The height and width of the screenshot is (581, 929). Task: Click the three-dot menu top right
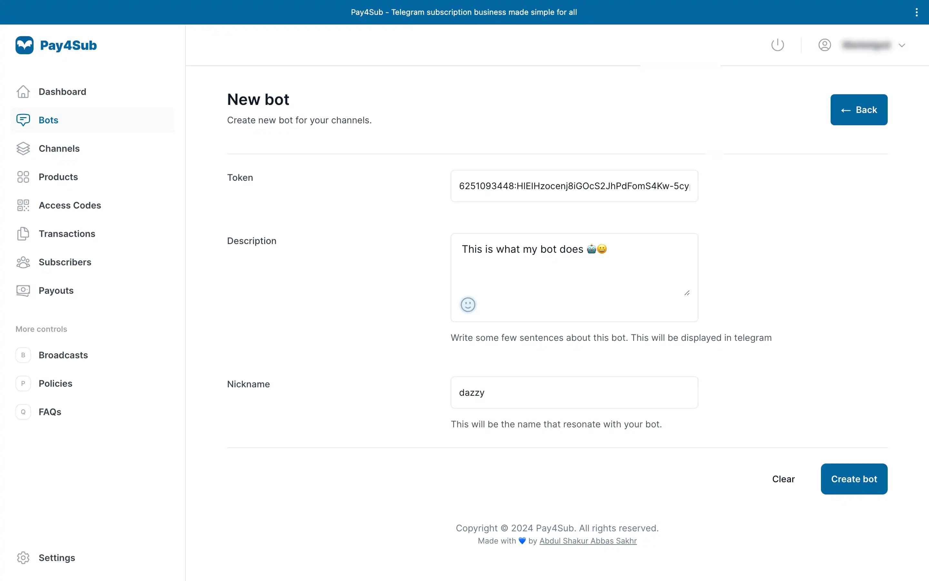click(916, 12)
